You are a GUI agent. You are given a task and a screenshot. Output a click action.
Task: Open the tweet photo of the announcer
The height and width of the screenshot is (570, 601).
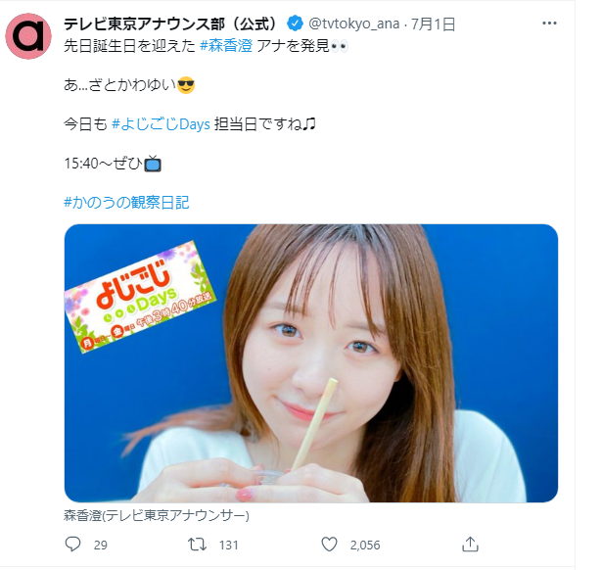click(311, 363)
